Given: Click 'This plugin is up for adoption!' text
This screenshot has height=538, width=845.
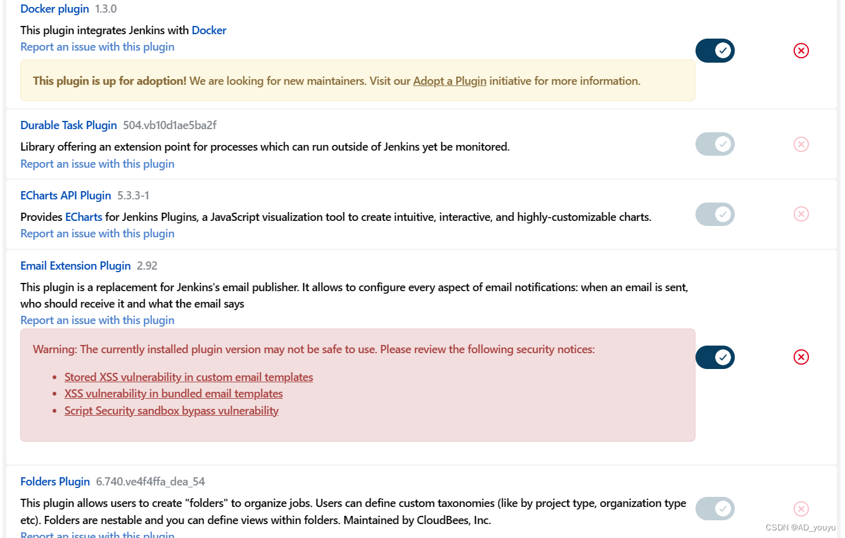Looking at the screenshot, I should click(110, 81).
